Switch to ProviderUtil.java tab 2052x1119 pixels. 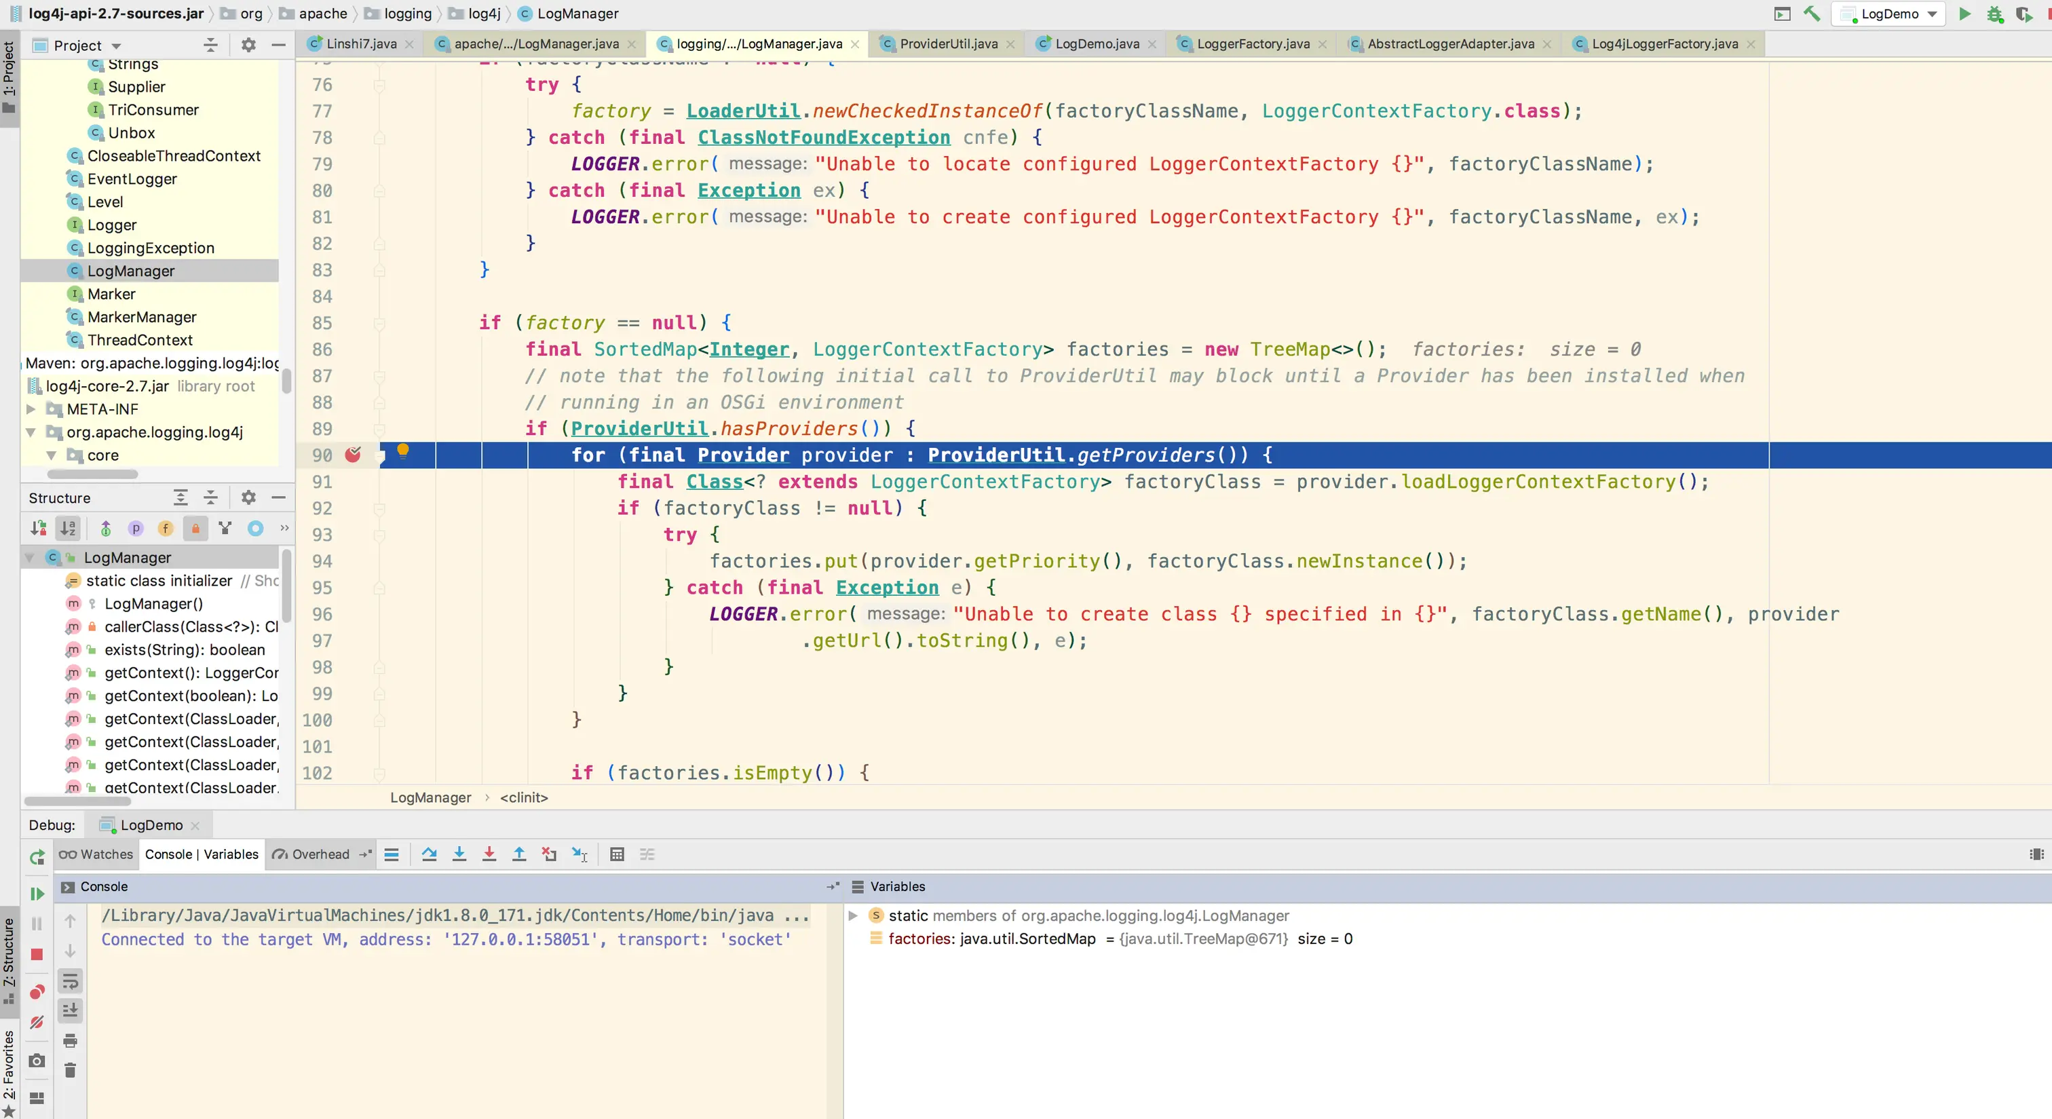point(948,44)
